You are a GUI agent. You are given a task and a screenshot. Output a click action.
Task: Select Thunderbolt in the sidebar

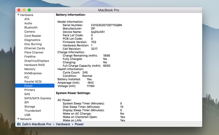(x=33, y=111)
